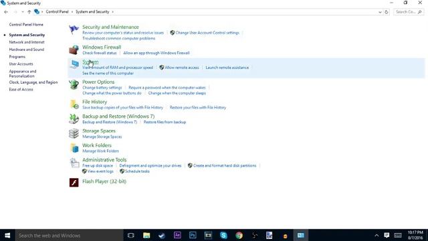Image resolution: width=428 pixels, height=241 pixels.
Task: Click the Power Options battery icon
Action: point(74,84)
